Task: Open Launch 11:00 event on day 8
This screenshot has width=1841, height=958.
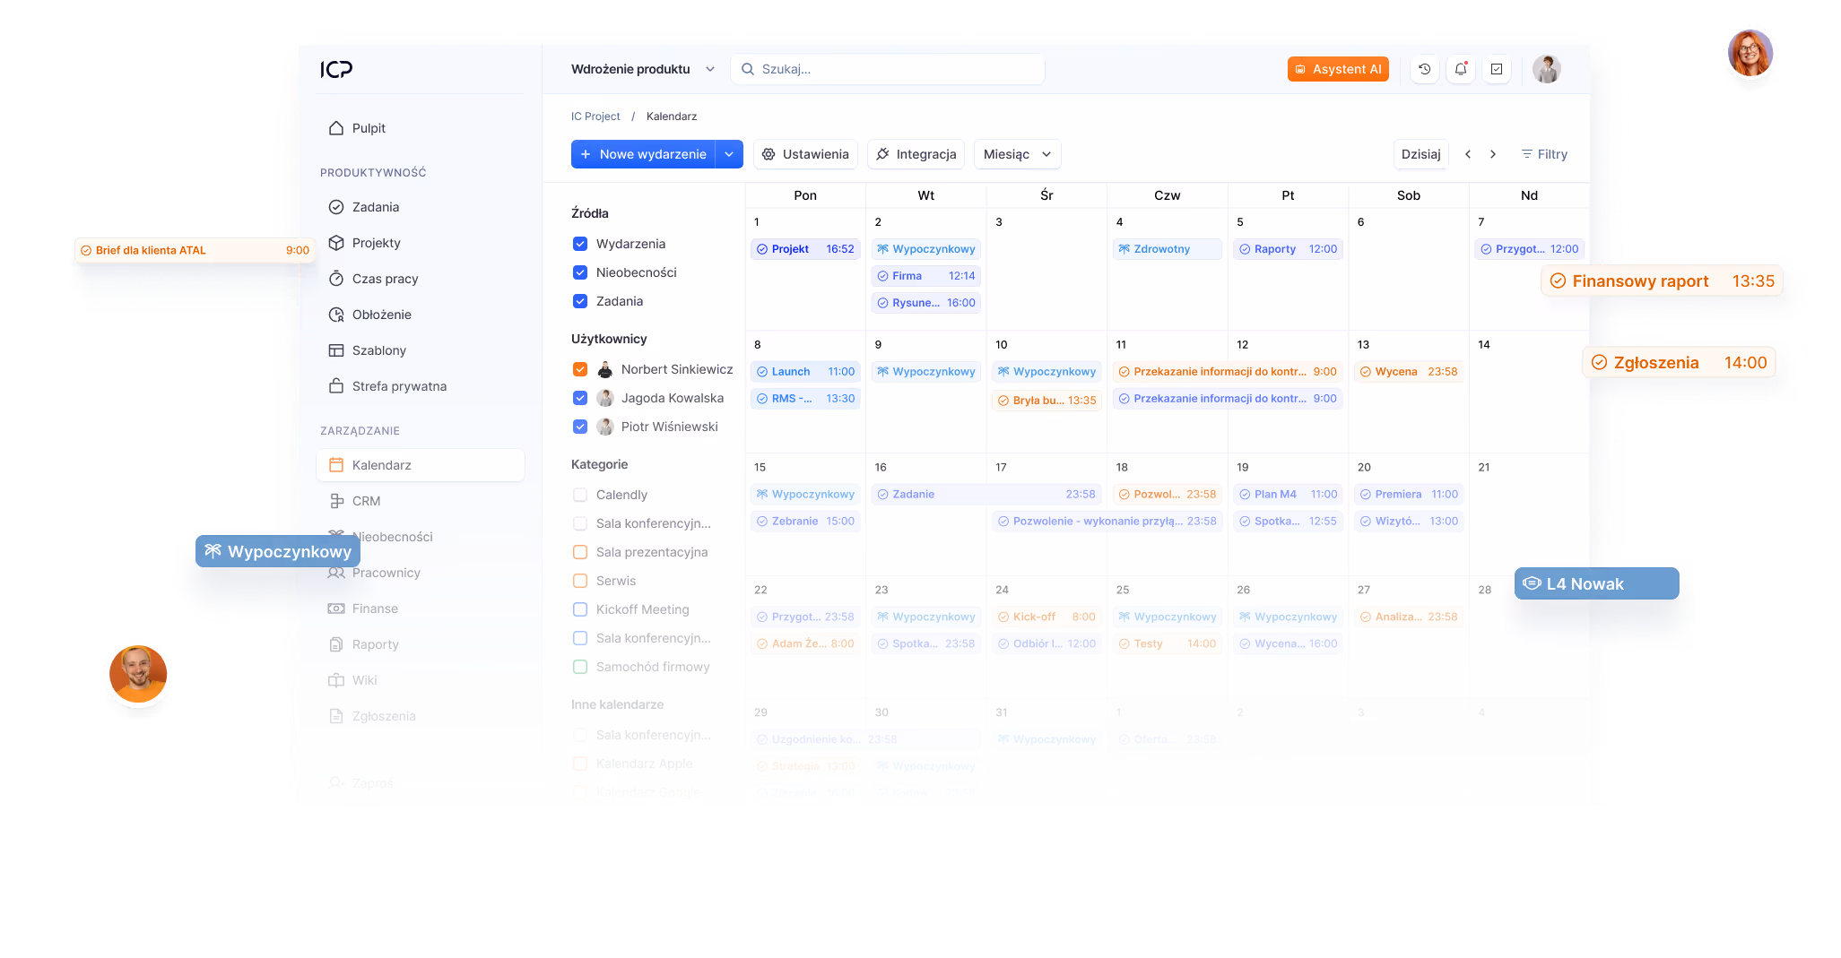Action: [x=805, y=372]
